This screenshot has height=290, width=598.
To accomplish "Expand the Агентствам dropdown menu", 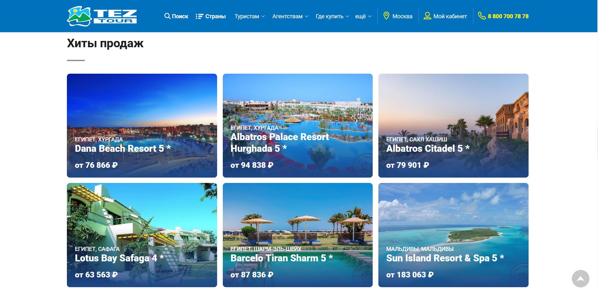I will point(290,16).
